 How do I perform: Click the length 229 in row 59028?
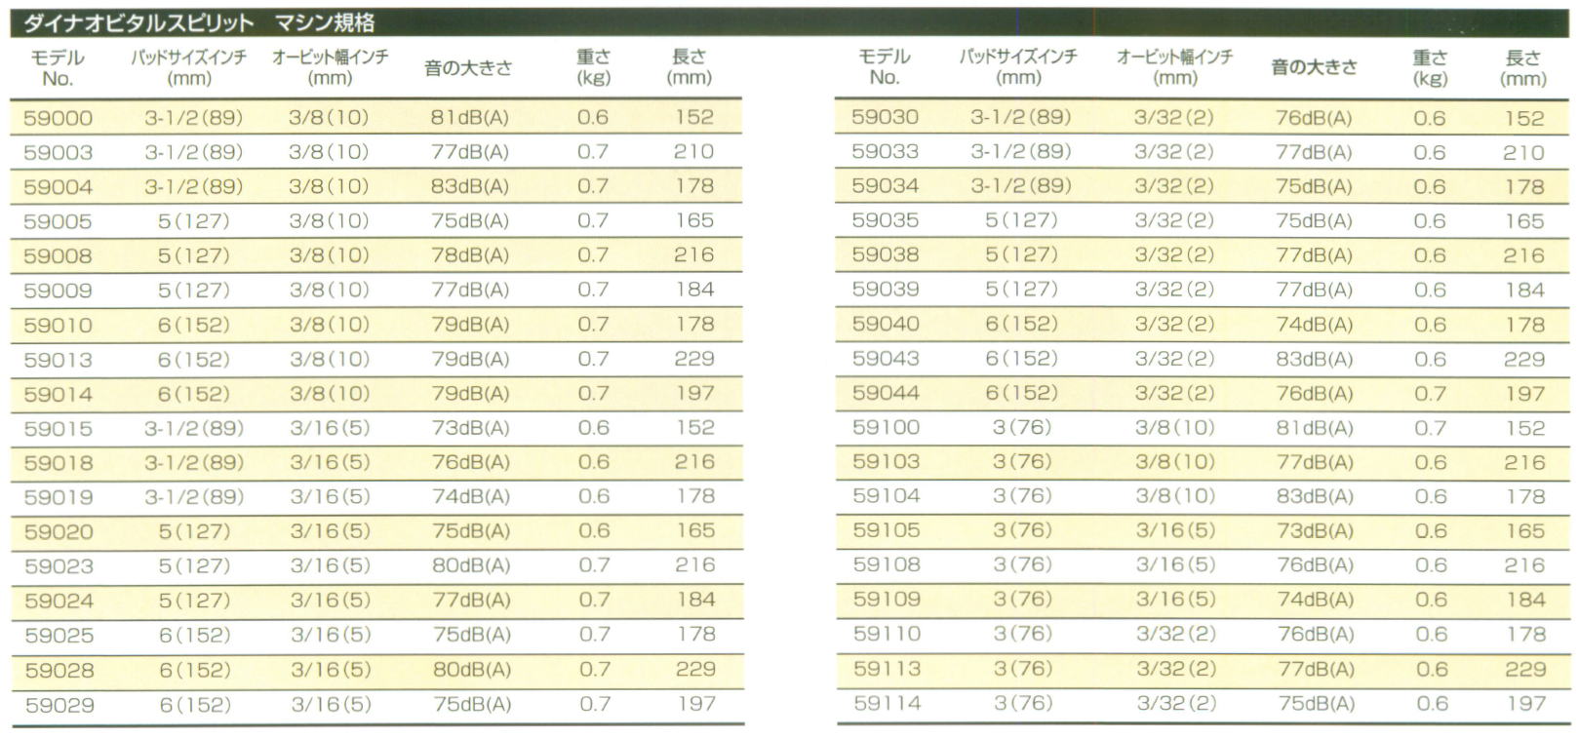tap(694, 669)
